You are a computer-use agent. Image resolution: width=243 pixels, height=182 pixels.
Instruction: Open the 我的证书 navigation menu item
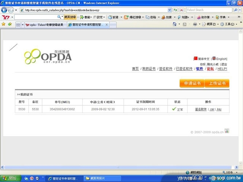pyautogui.click(x=149, y=69)
